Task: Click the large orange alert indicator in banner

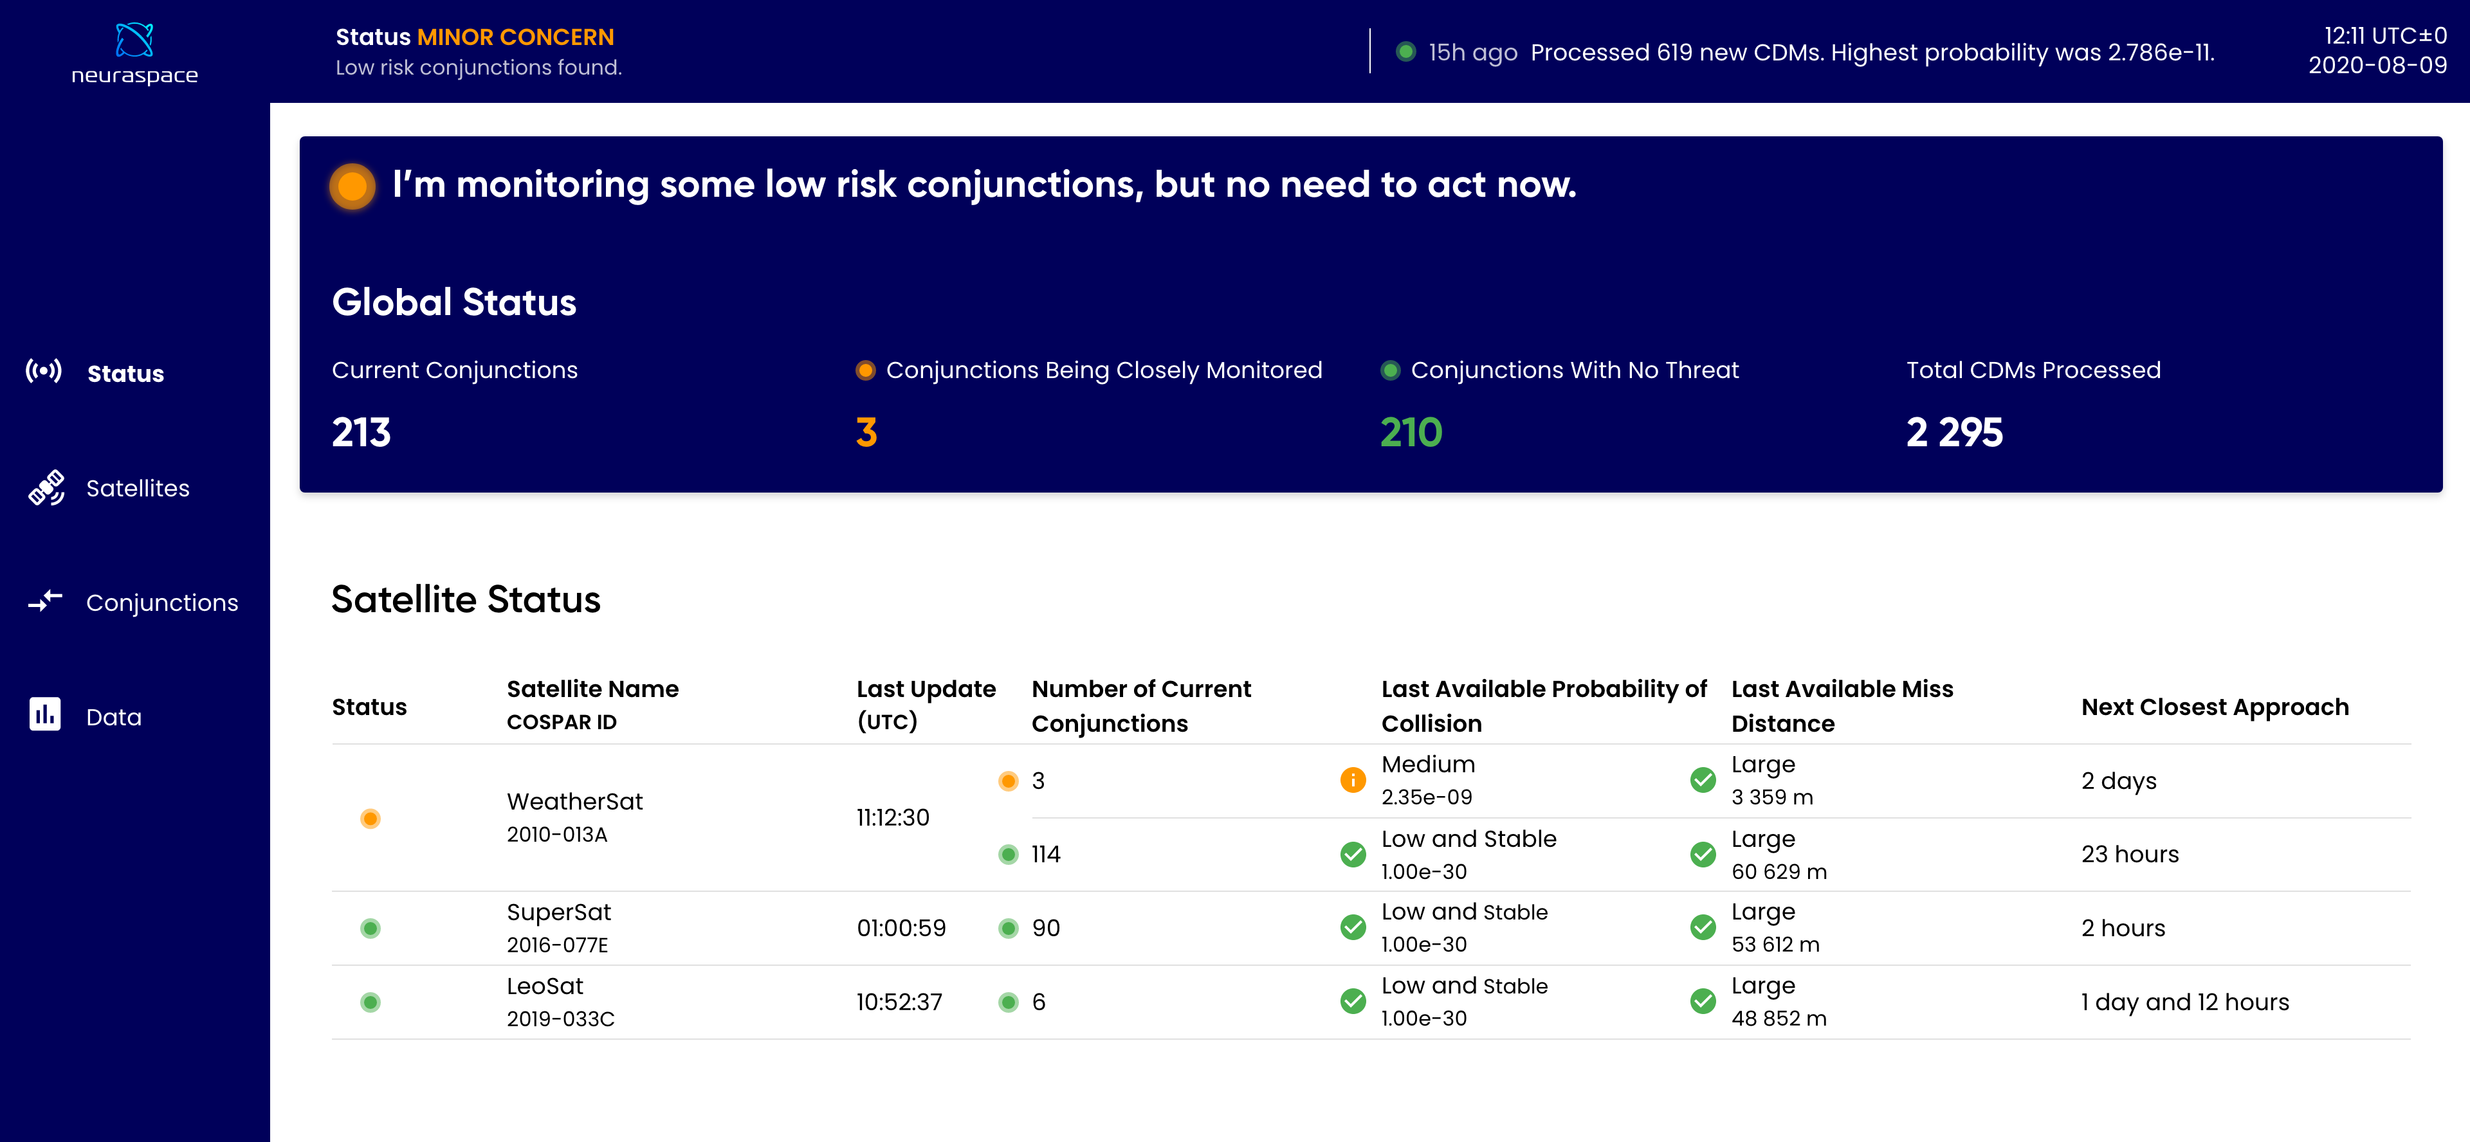Action: tap(352, 186)
